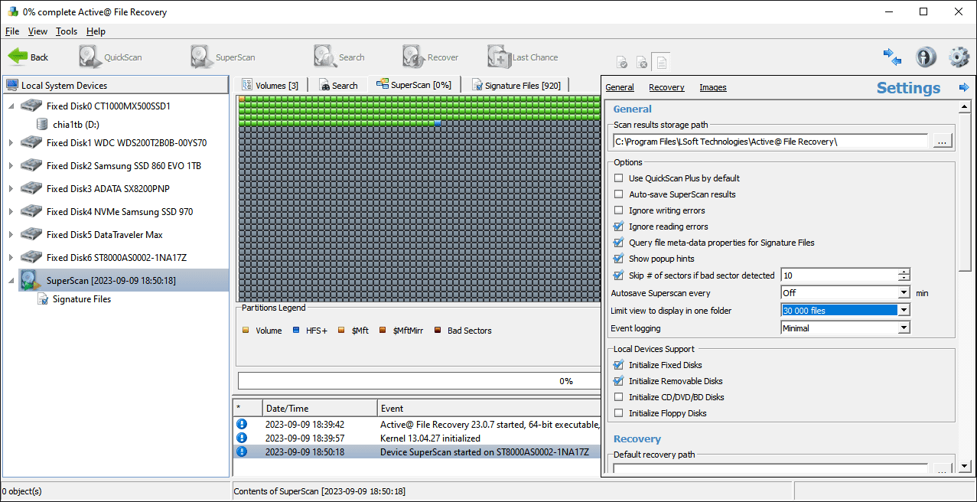Click the third document icon near Last Chance

pos(660,61)
